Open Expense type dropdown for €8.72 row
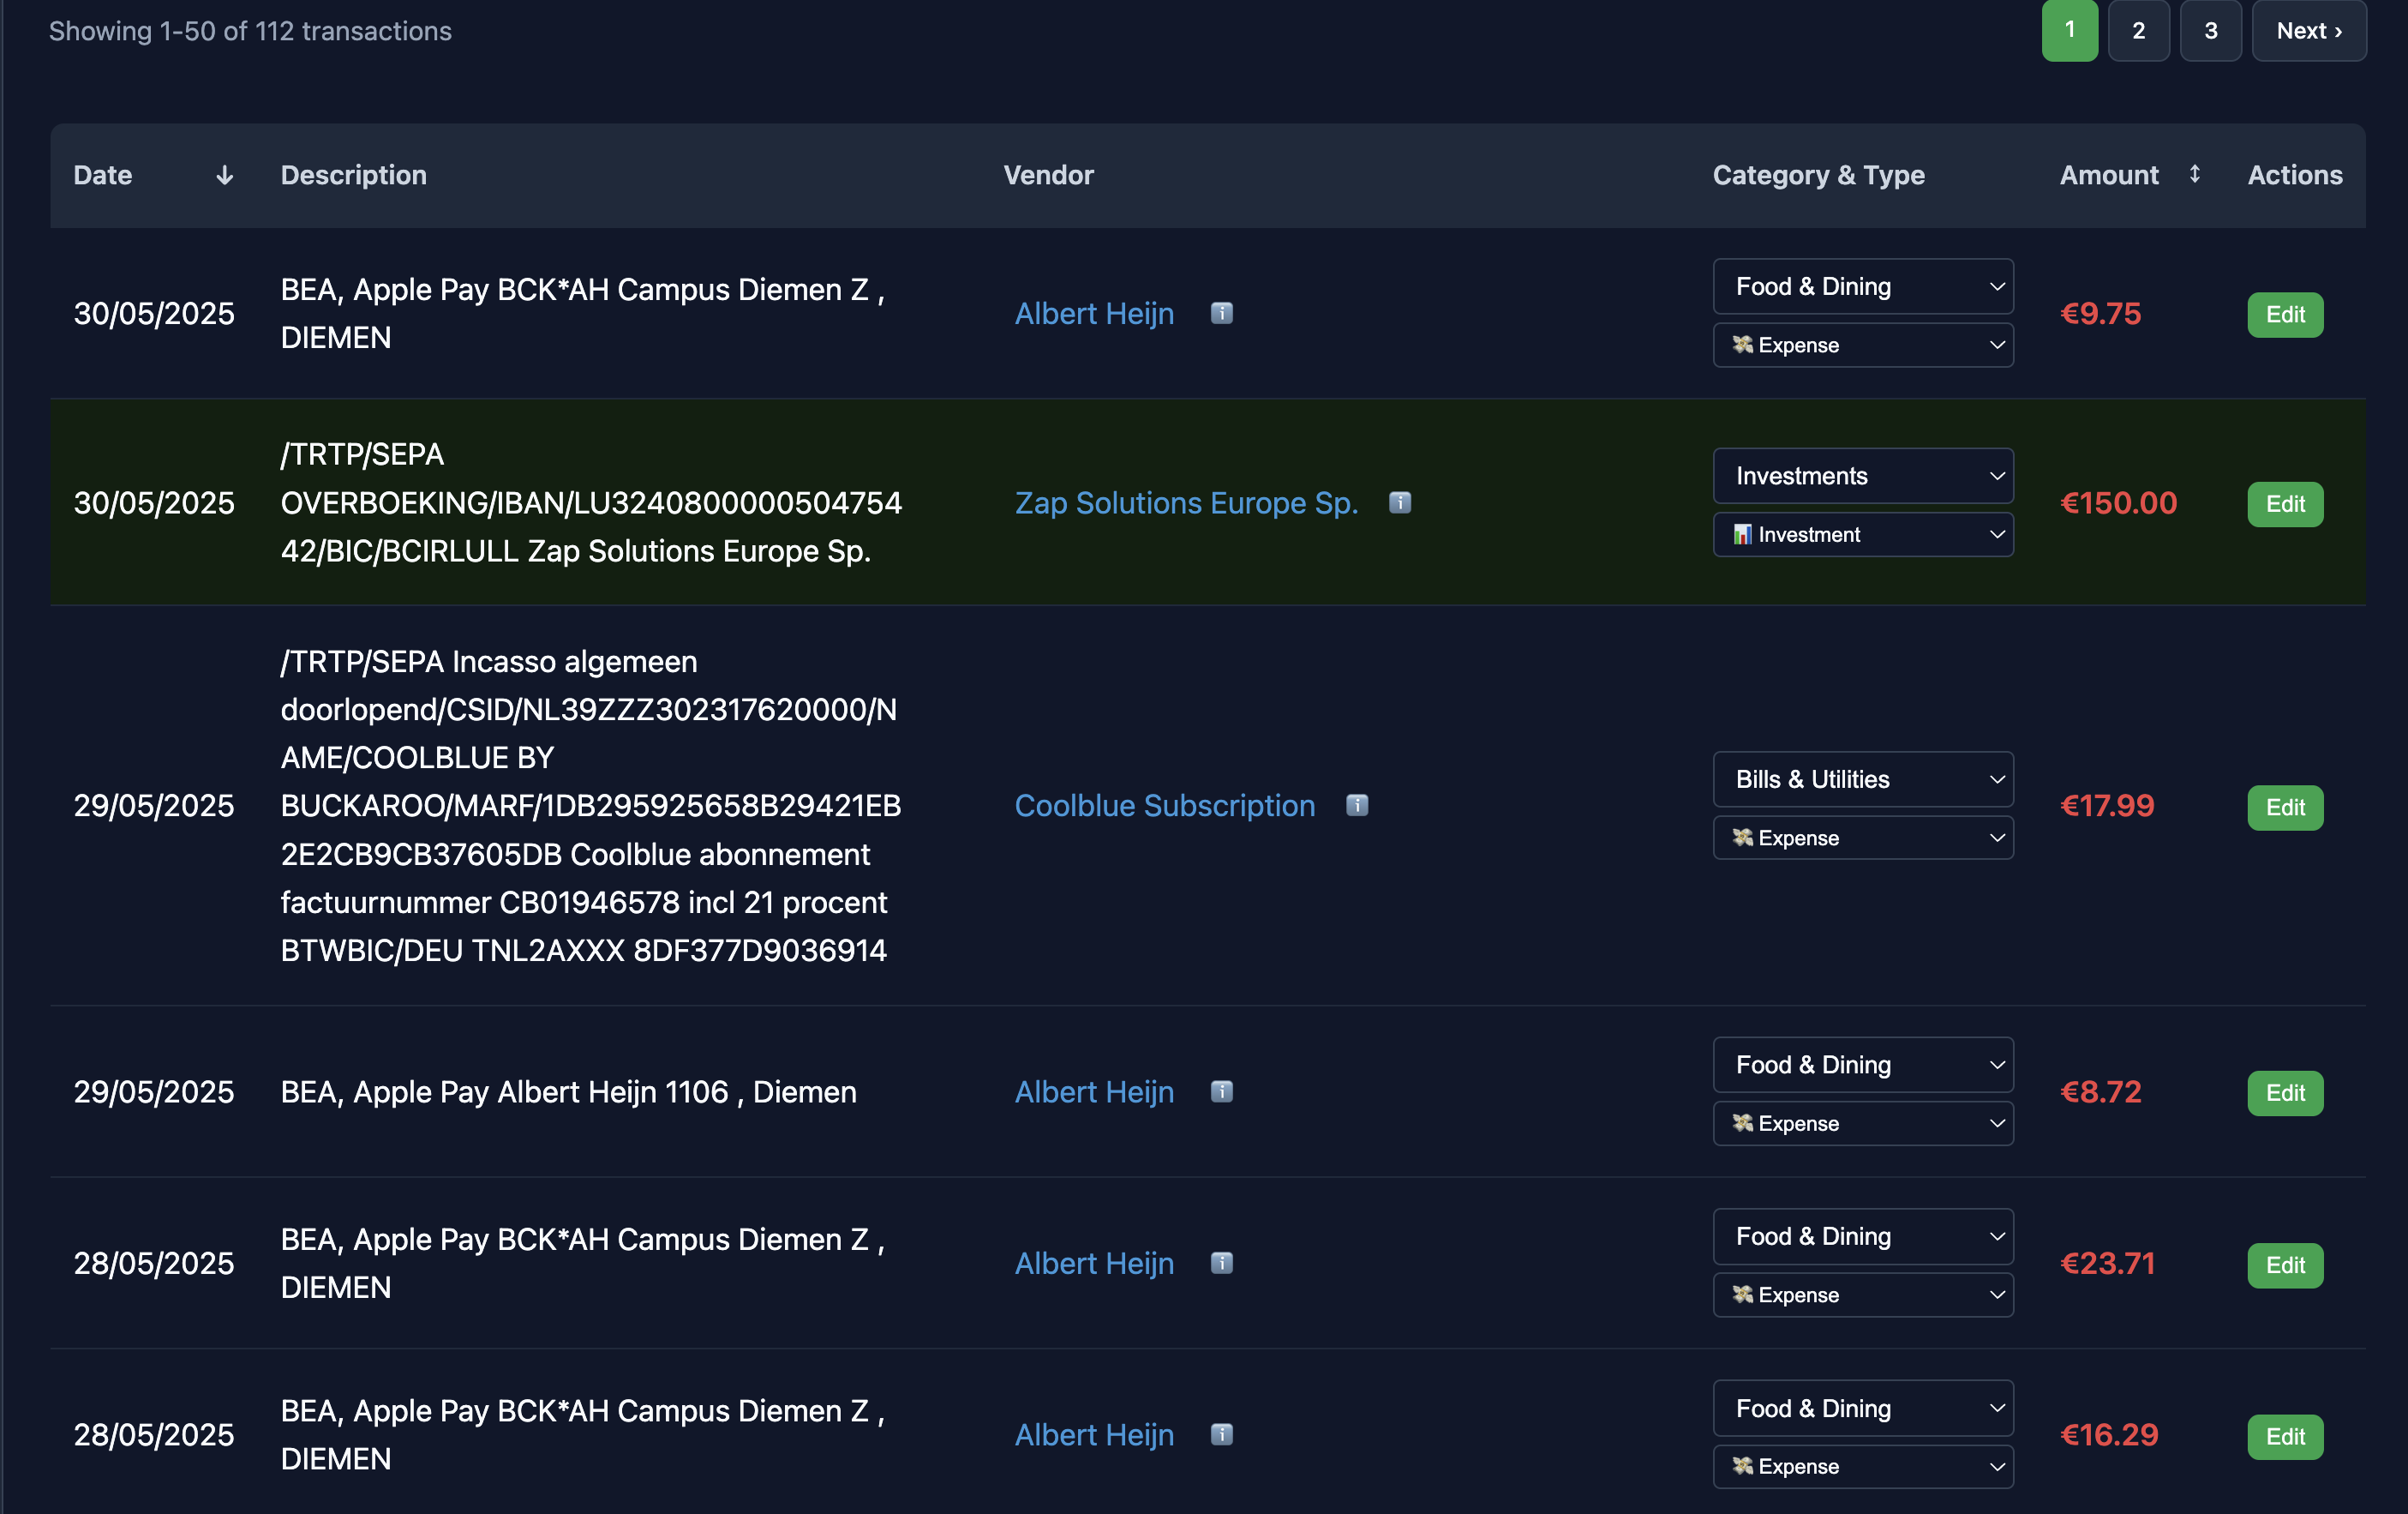This screenshot has height=1514, width=2408. pos(1863,1123)
